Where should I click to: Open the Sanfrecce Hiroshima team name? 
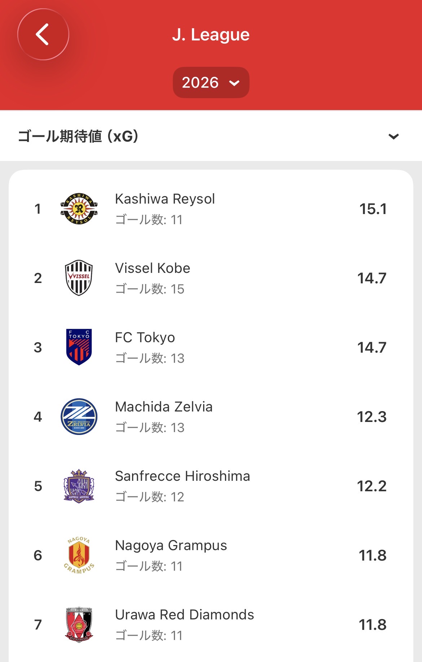(183, 476)
